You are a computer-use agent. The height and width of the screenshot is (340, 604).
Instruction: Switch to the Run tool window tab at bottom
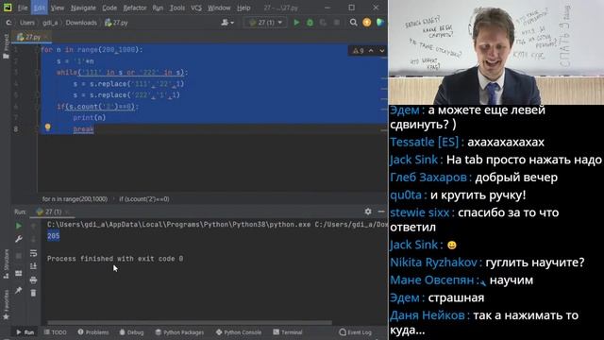25,332
